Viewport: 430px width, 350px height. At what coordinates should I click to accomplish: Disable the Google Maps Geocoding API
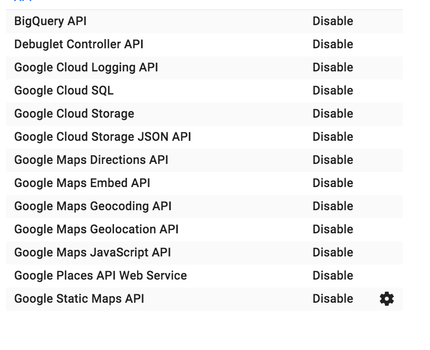tap(333, 206)
